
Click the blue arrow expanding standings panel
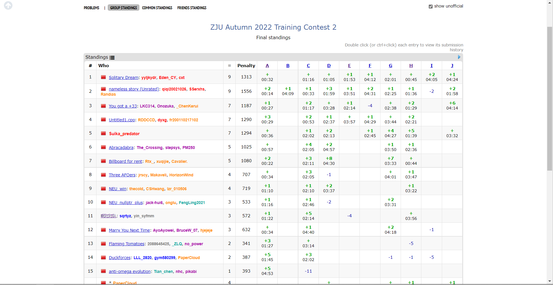point(459,57)
